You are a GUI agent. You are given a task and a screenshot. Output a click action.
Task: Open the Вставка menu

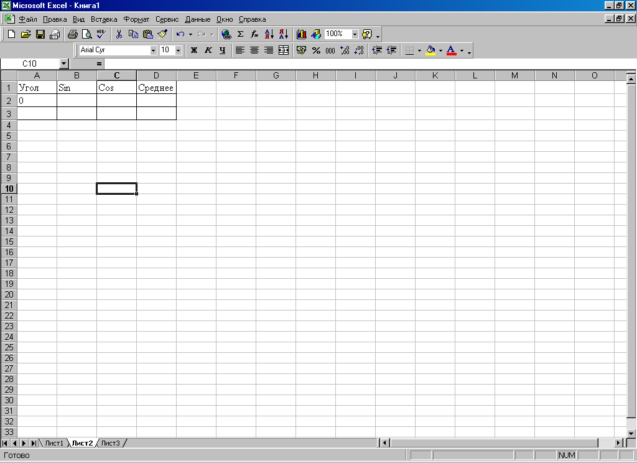click(x=104, y=19)
